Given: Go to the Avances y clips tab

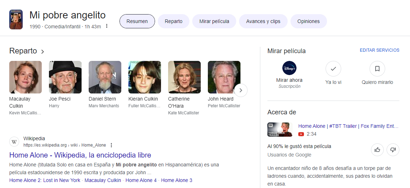Looking at the screenshot, I should click(x=263, y=21).
